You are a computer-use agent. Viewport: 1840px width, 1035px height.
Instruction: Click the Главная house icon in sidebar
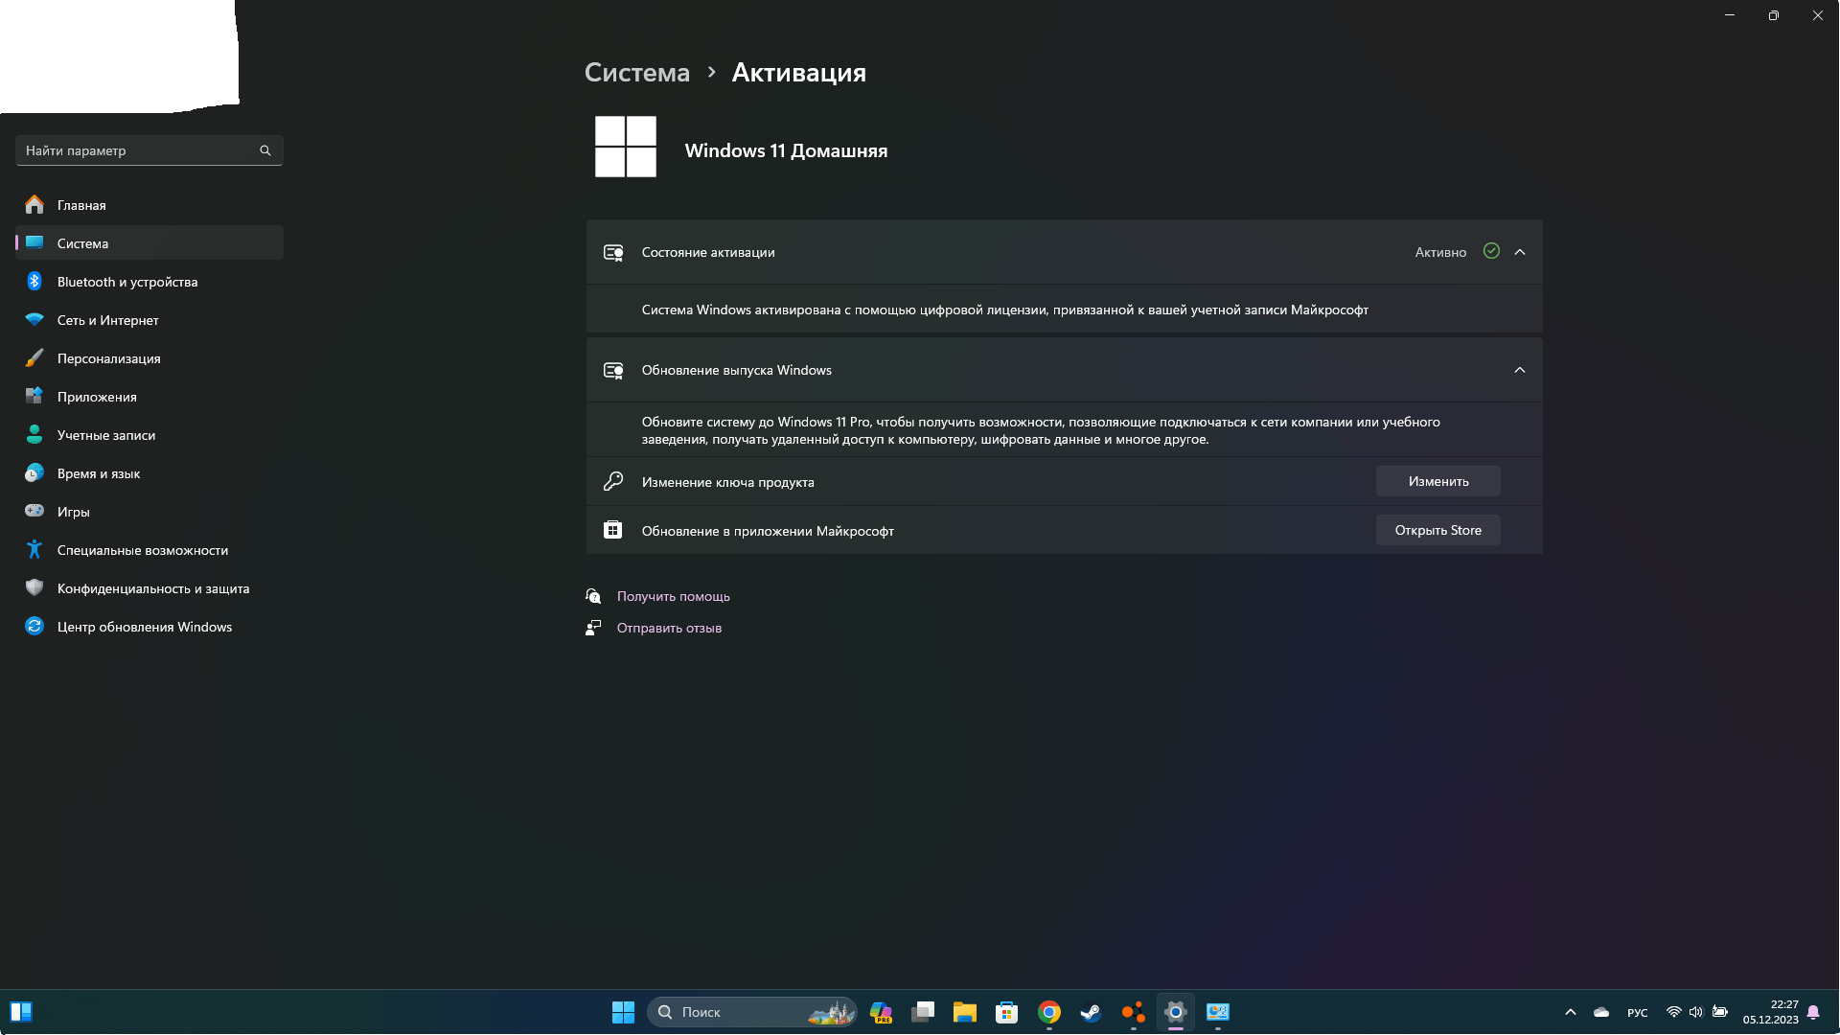pyautogui.click(x=34, y=204)
